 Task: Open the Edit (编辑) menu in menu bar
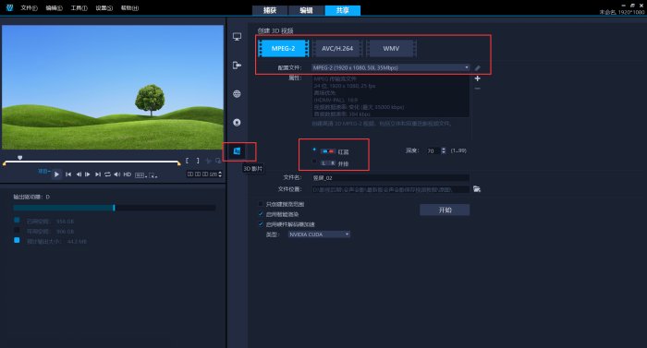(x=54, y=7)
